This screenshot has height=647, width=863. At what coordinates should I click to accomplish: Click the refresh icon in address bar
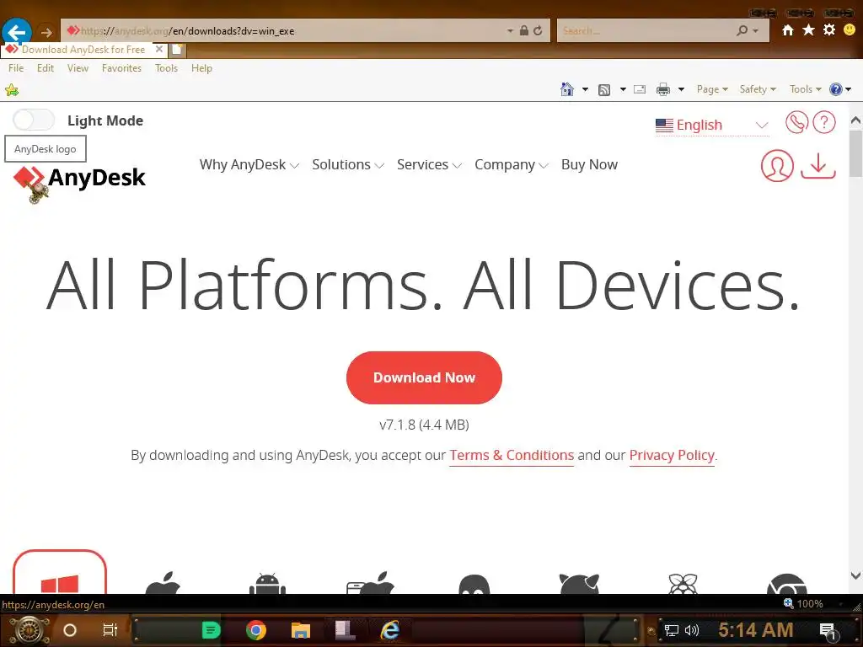(x=538, y=31)
